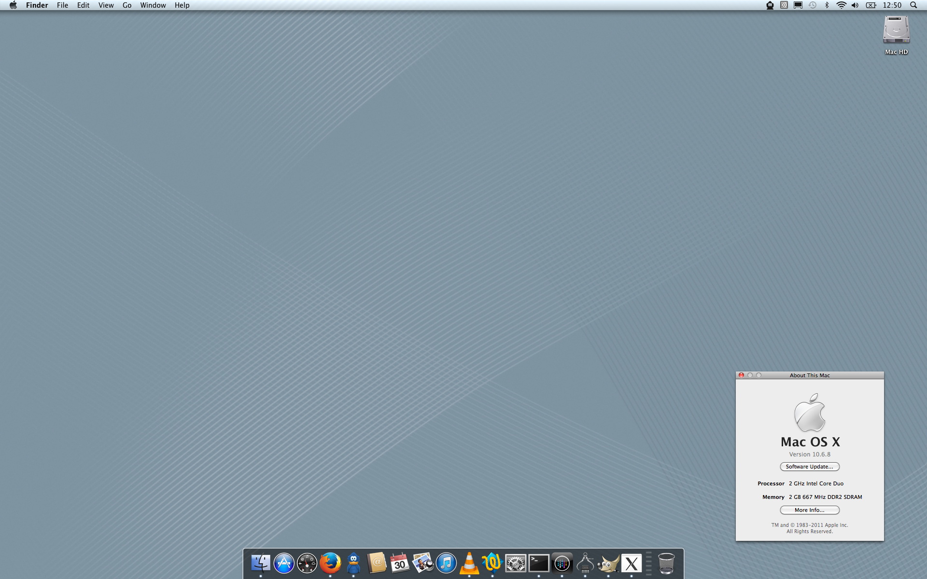Click the More Info... button
Image resolution: width=927 pixels, height=579 pixels.
810,510
